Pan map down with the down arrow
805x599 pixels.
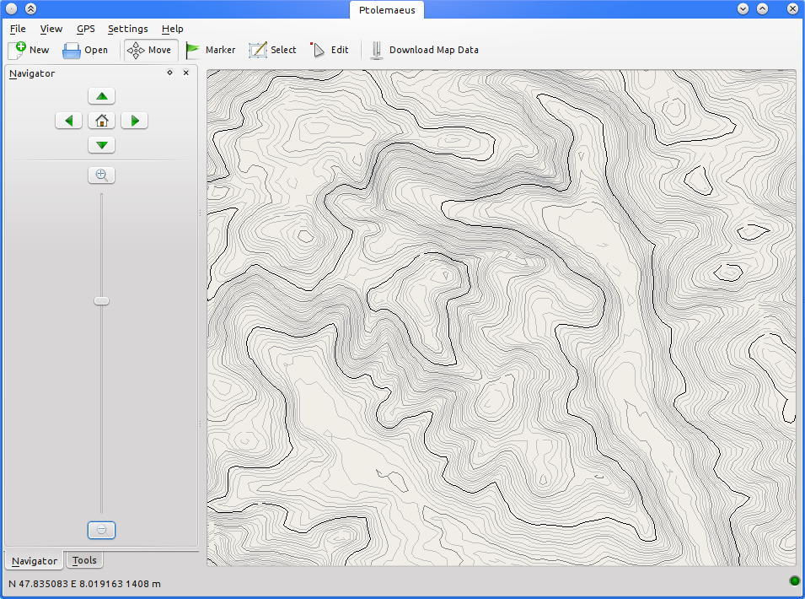pos(101,145)
